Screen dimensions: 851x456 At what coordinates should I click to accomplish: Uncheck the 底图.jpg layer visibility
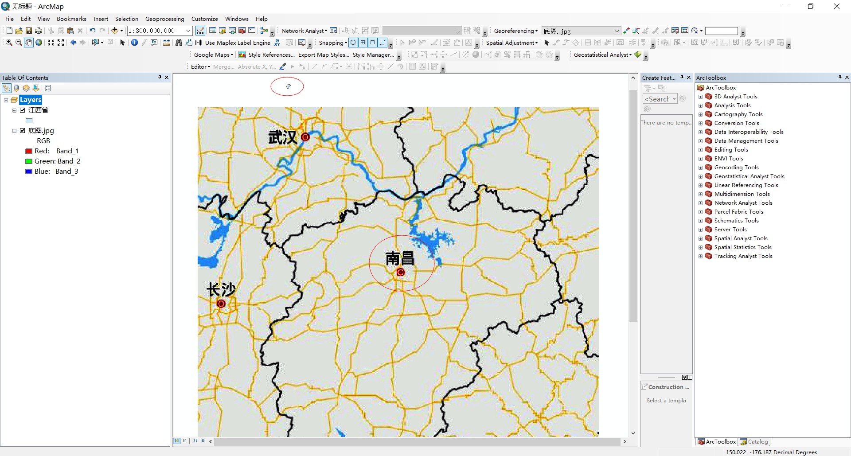23,131
